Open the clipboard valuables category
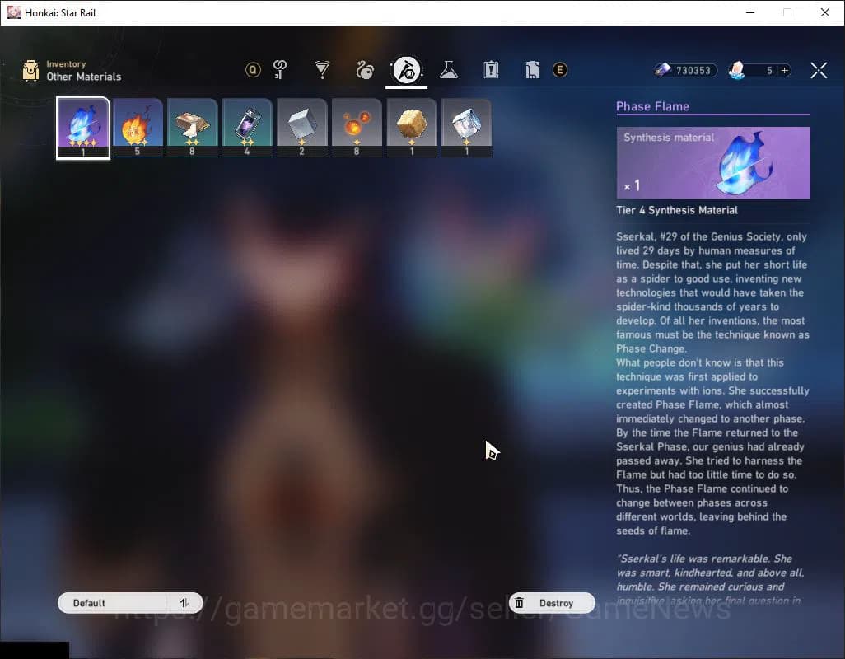Viewport: 845px width, 659px height. coord(491,70)
